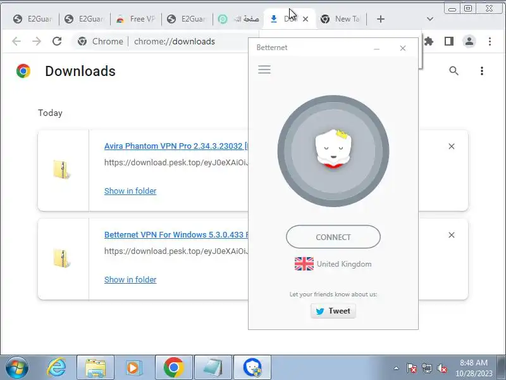Click the Chrome site info chip
Image resolution: width=506 pixels, height=380 pixels.
point(101,41)
